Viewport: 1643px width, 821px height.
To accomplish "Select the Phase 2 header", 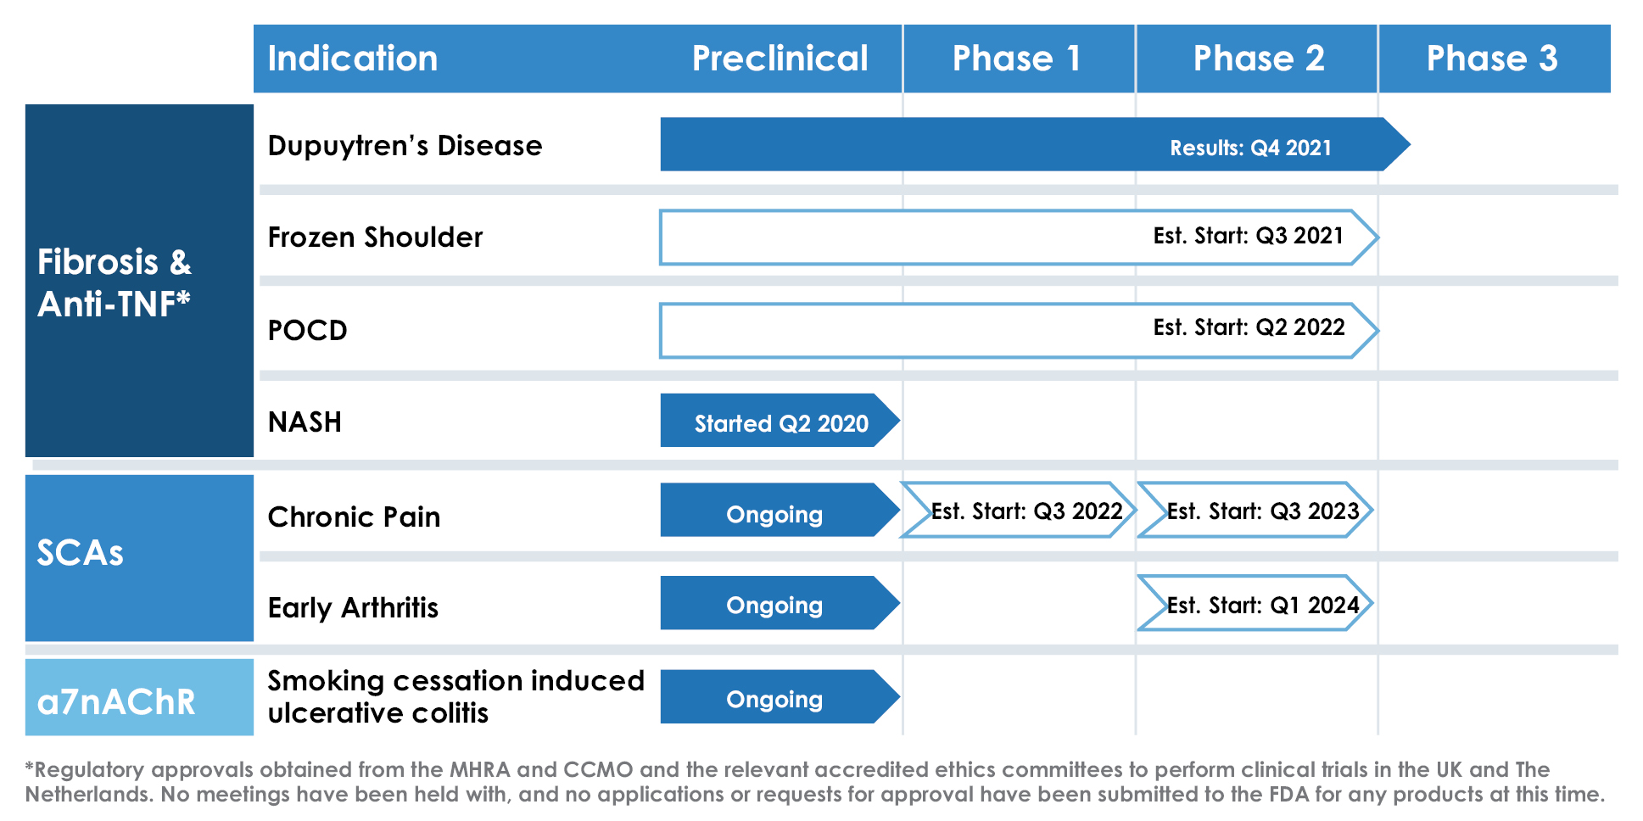I will tap(1258, 59).
